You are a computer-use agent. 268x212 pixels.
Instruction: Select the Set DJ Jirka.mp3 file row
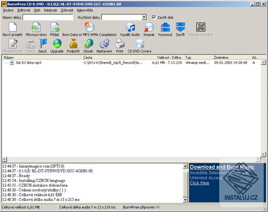[131, 63]
